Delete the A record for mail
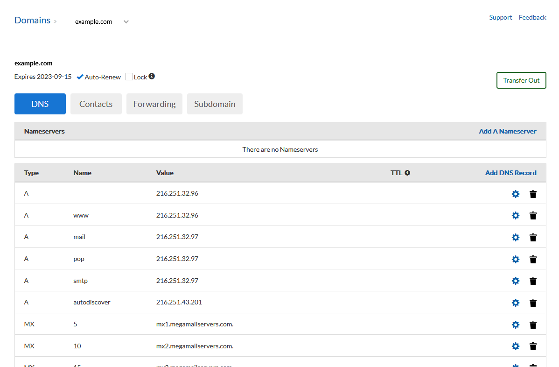 point(533,237)
